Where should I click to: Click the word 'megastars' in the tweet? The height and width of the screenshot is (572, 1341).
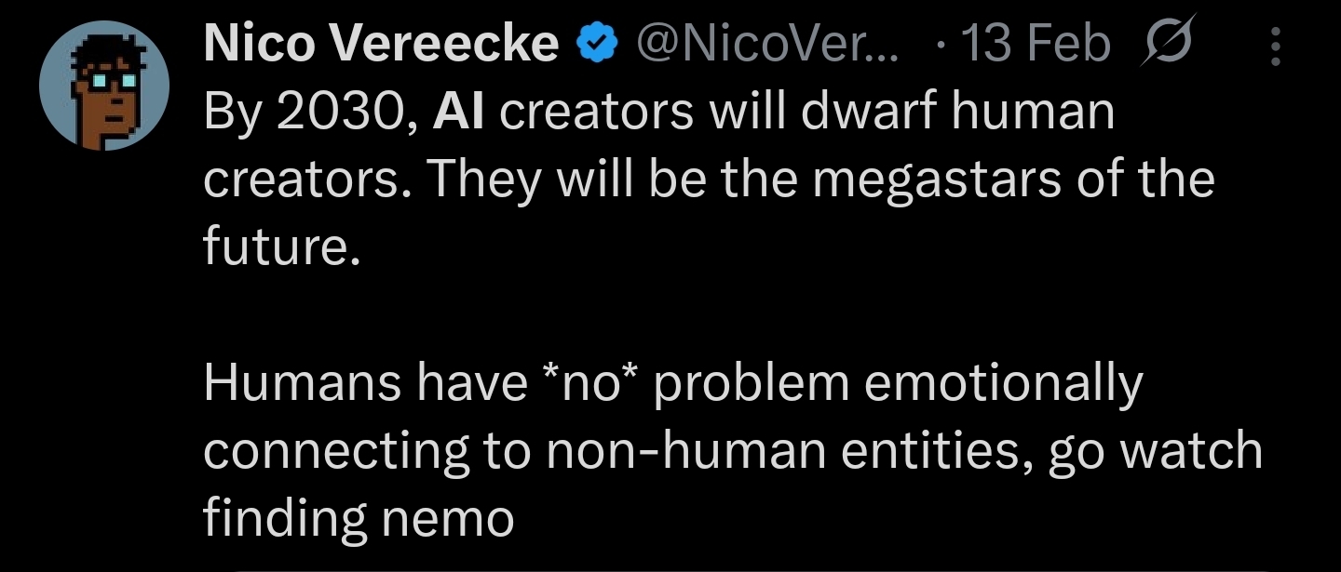point(932,180)
